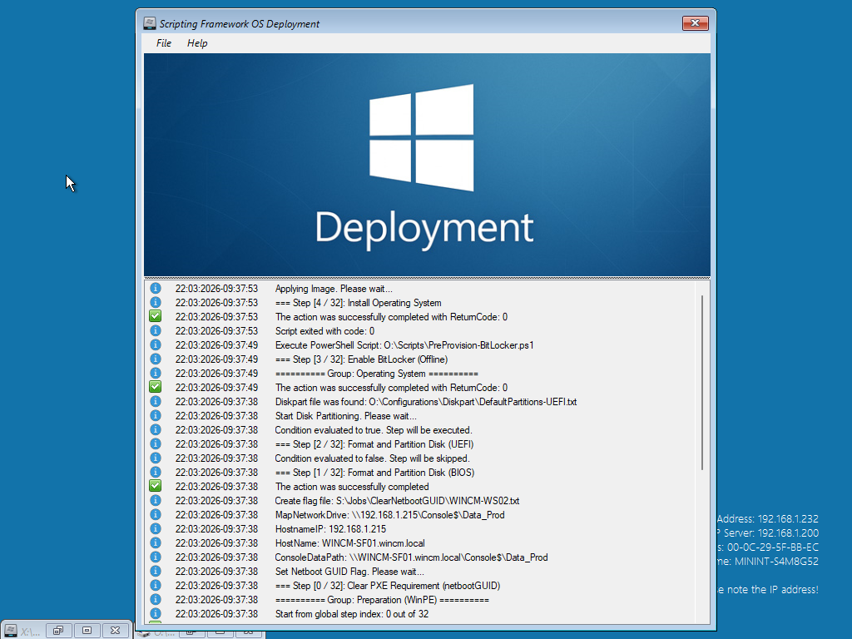Image resolution: width=852 pixels, height=639 pixels.
Task: Select the 'Execute PowerShell Script' log line
Action: 404,345
